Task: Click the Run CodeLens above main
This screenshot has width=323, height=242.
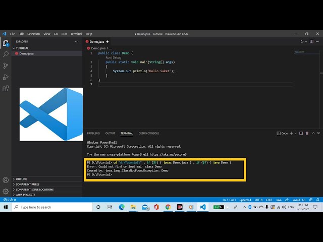Action: tap(108, 58)
